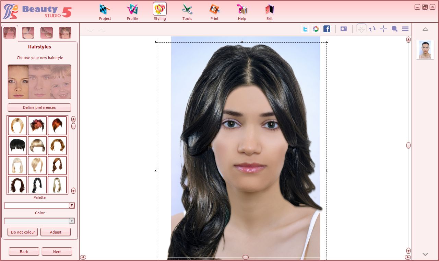Viewport: 439px width, 261px height.
Task: Open the Tools menu
Action: [x=187, y=12]
